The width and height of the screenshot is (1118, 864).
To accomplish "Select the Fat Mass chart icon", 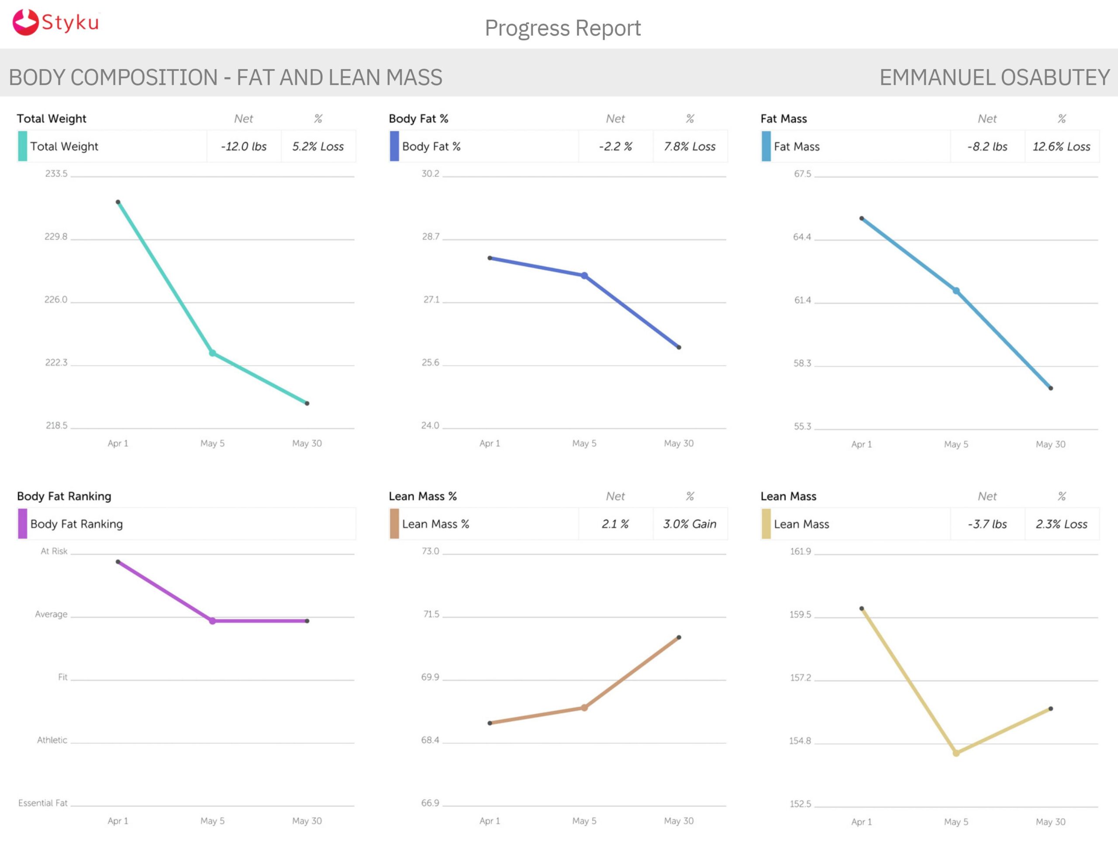I will [x=765, y=146].
